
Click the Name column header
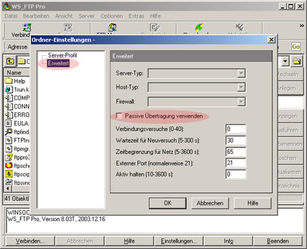pyautogui.click(x=17, y=73)
